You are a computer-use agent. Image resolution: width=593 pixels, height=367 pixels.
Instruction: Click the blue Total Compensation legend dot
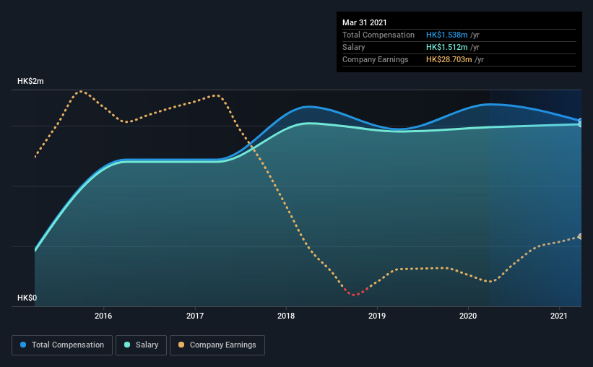point(23,345)
